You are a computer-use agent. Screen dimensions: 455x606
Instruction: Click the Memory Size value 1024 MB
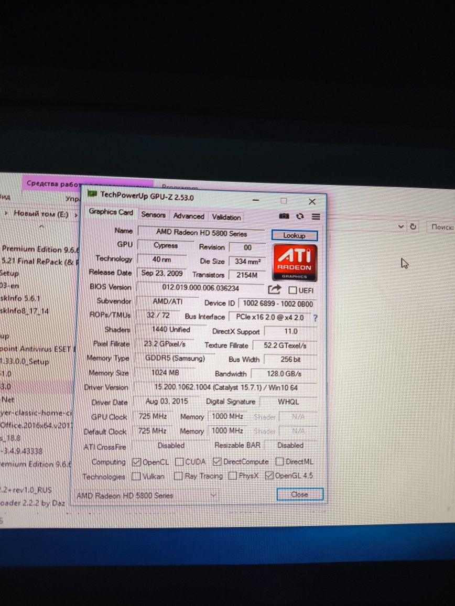point(165,373)
